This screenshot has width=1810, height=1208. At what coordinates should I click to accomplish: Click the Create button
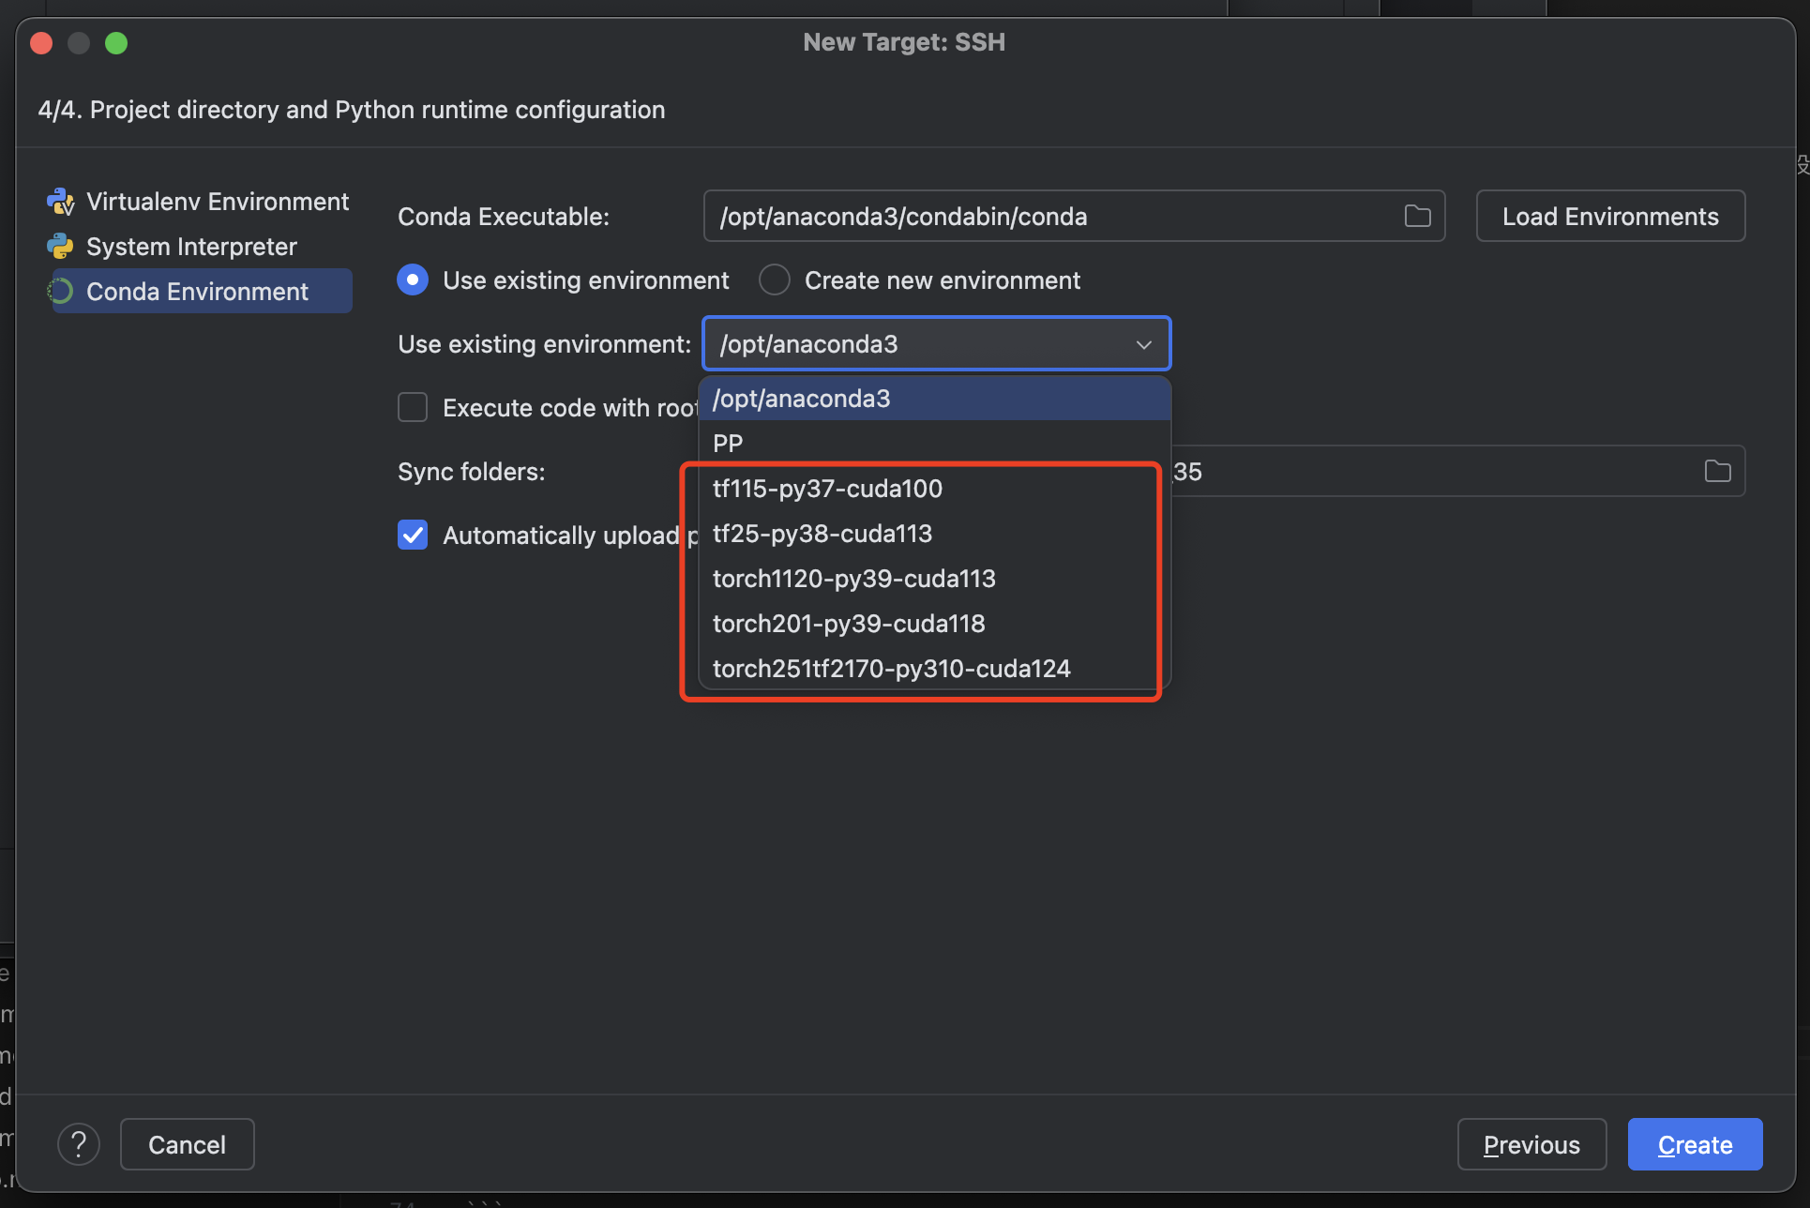(1695, 1144)
